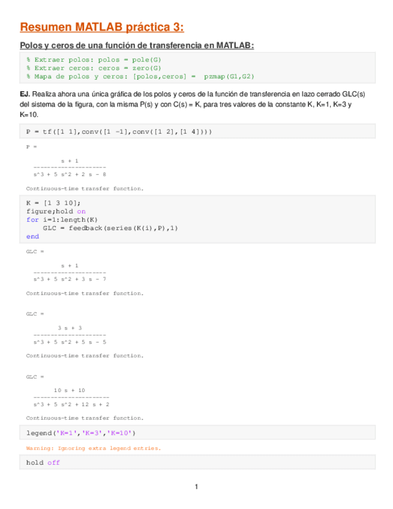
Task: Click the legend('K=1','K=3','K=10') code line
Action: 81,433
